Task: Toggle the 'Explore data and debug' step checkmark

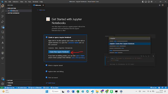Action: pos(46,71)
